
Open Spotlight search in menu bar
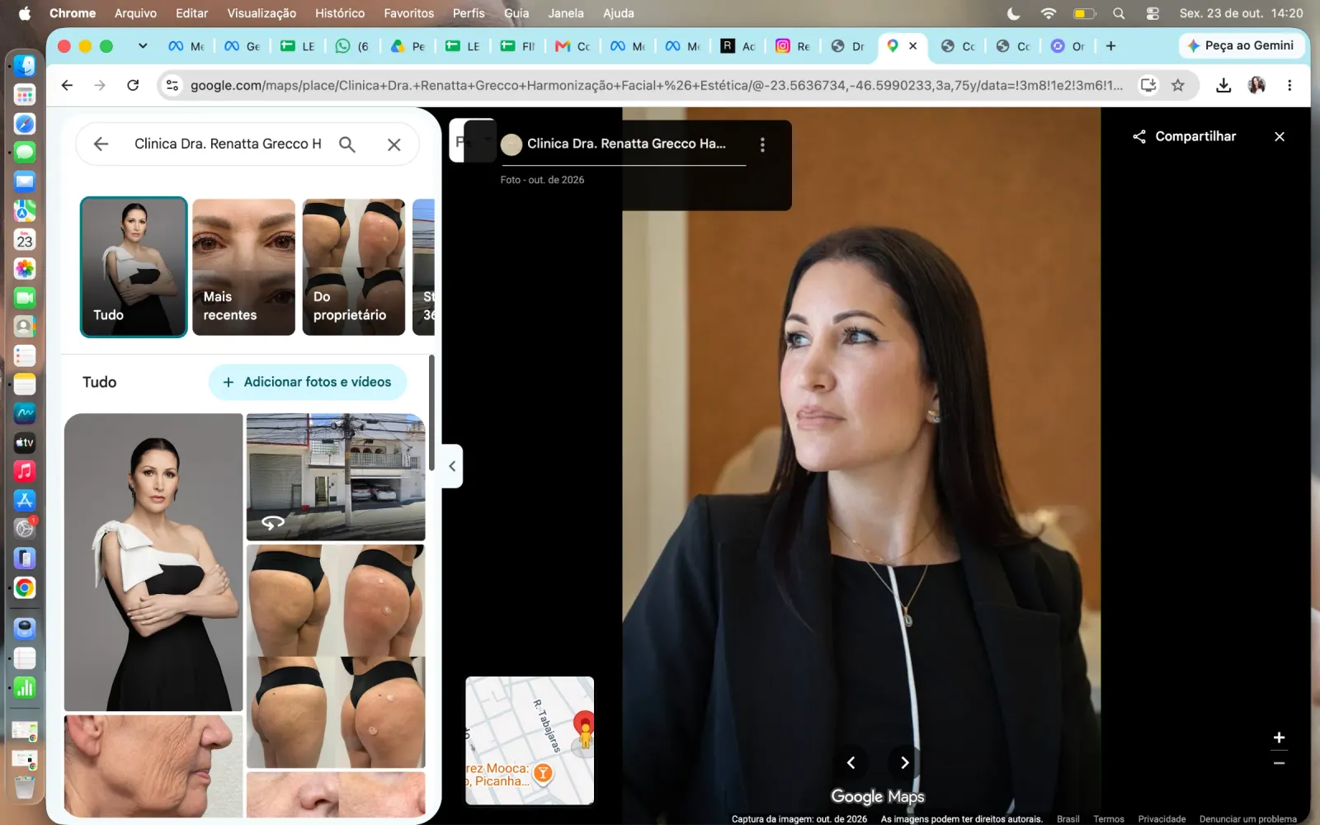coord(1119,13)
